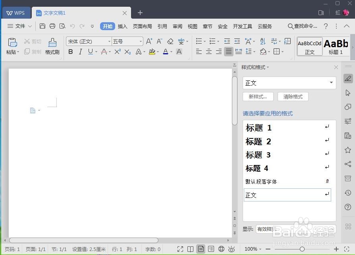Viewport: 355px width, 255px height.
Task: Increase font size with A+ icon
Action: click(x=149, y=41)
